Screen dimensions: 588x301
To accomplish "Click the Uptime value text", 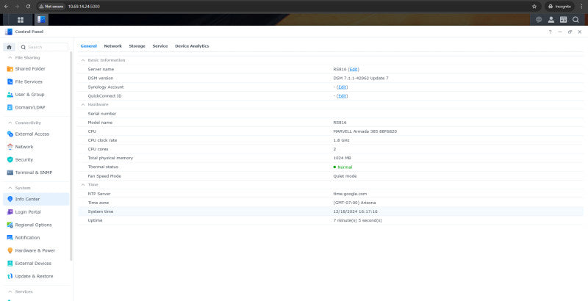I will coord(357,220).
